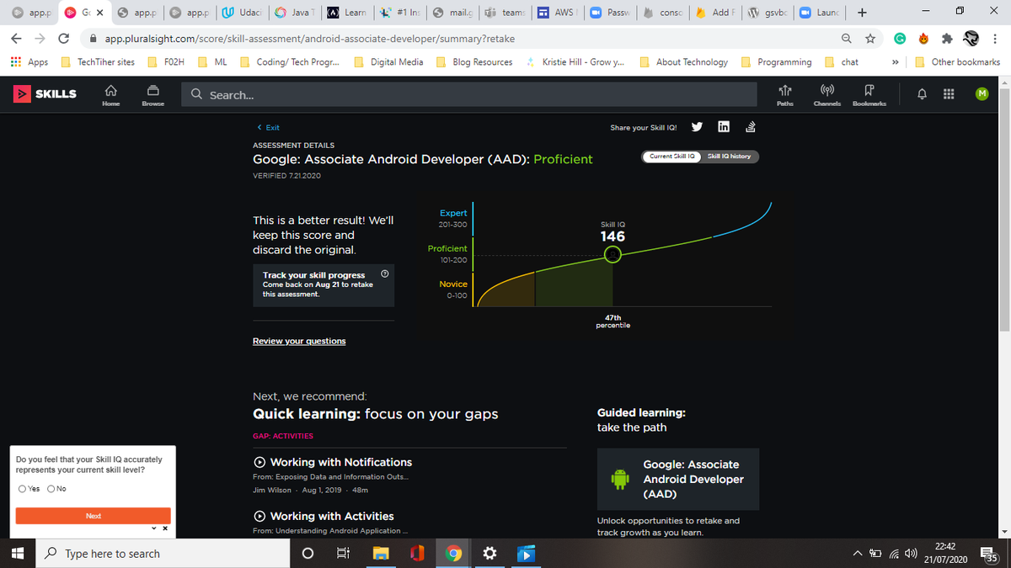Click Next button in survey
The height and width of the screenshot is (568, 1011).
(x=94, y=516)
